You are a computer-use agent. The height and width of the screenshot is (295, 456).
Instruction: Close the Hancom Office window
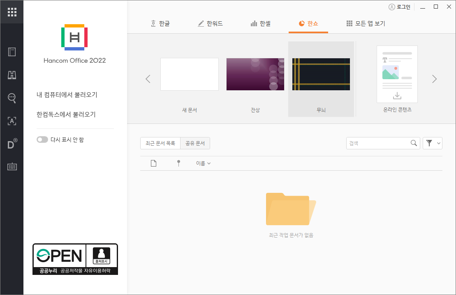click(449, 7)
